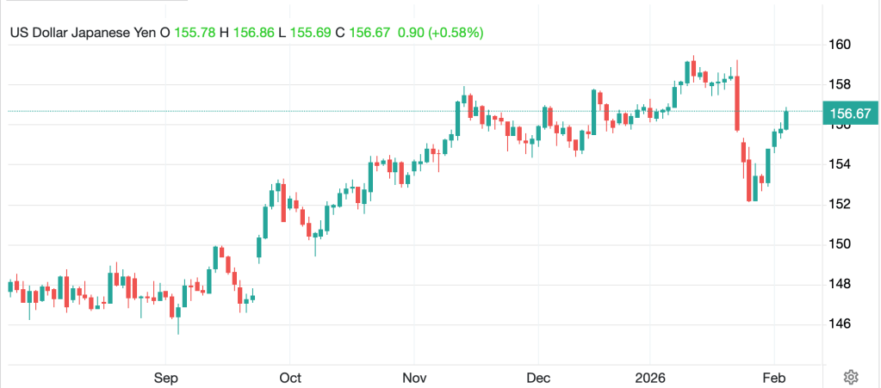Select the 152 level on price axis
Screen dimensions: 881x388
841,204
